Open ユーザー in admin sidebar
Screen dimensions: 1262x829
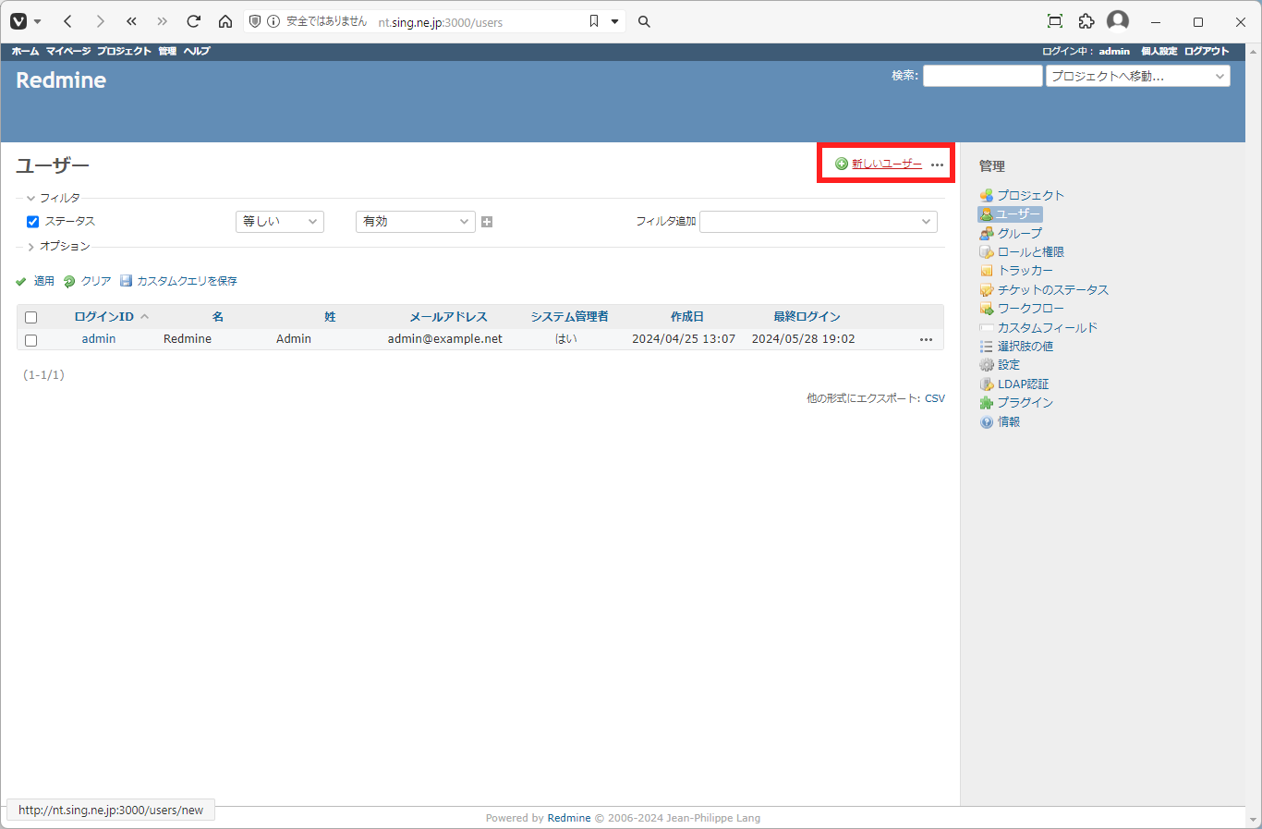[x=1010, y=213]
